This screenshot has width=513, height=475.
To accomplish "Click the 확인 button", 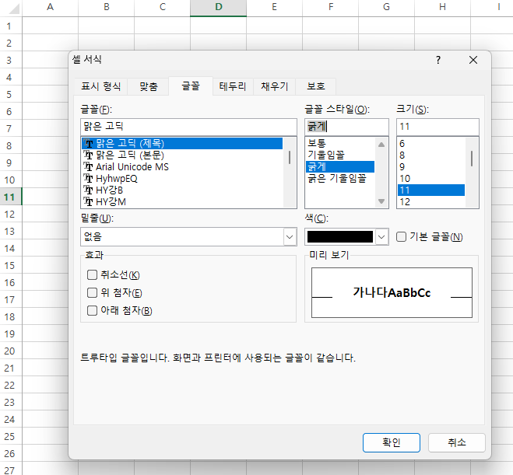I will 392,442.
